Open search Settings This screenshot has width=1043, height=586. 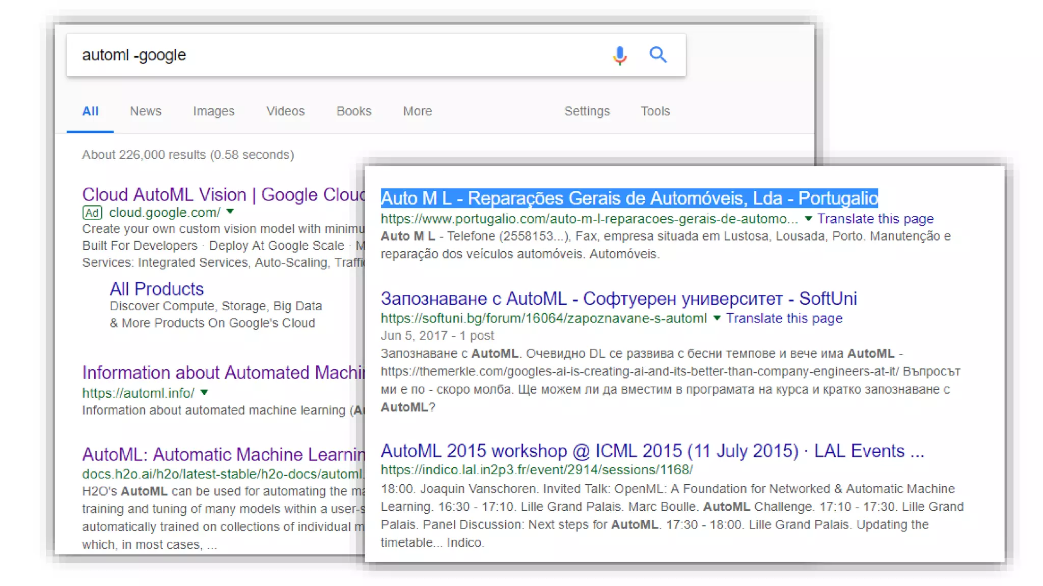[587, 111]
